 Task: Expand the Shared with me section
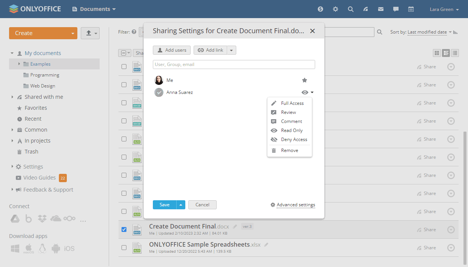click(x=12, y=97)
